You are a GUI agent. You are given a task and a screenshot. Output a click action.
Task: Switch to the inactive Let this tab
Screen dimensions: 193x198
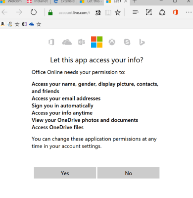[x=91, y=1]
